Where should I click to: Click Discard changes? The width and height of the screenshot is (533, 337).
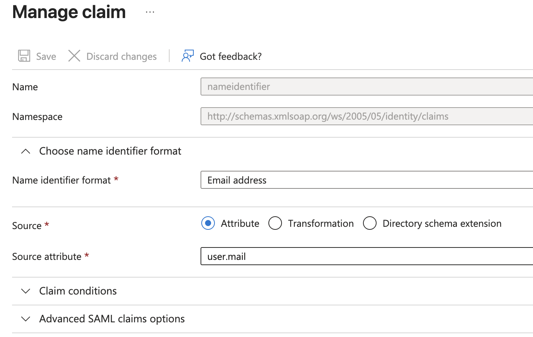point(121,56)
